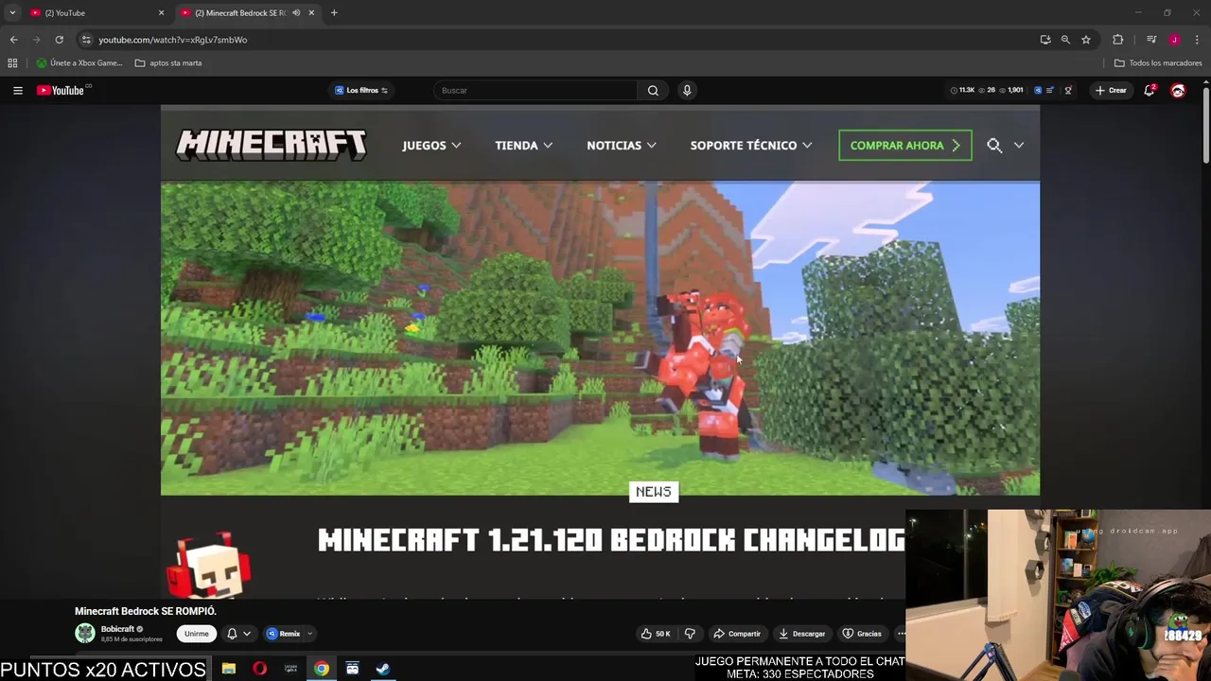1211x681 pixels.
Task: Click the Minecraft site search magnifier
Action: pos(994,145)
